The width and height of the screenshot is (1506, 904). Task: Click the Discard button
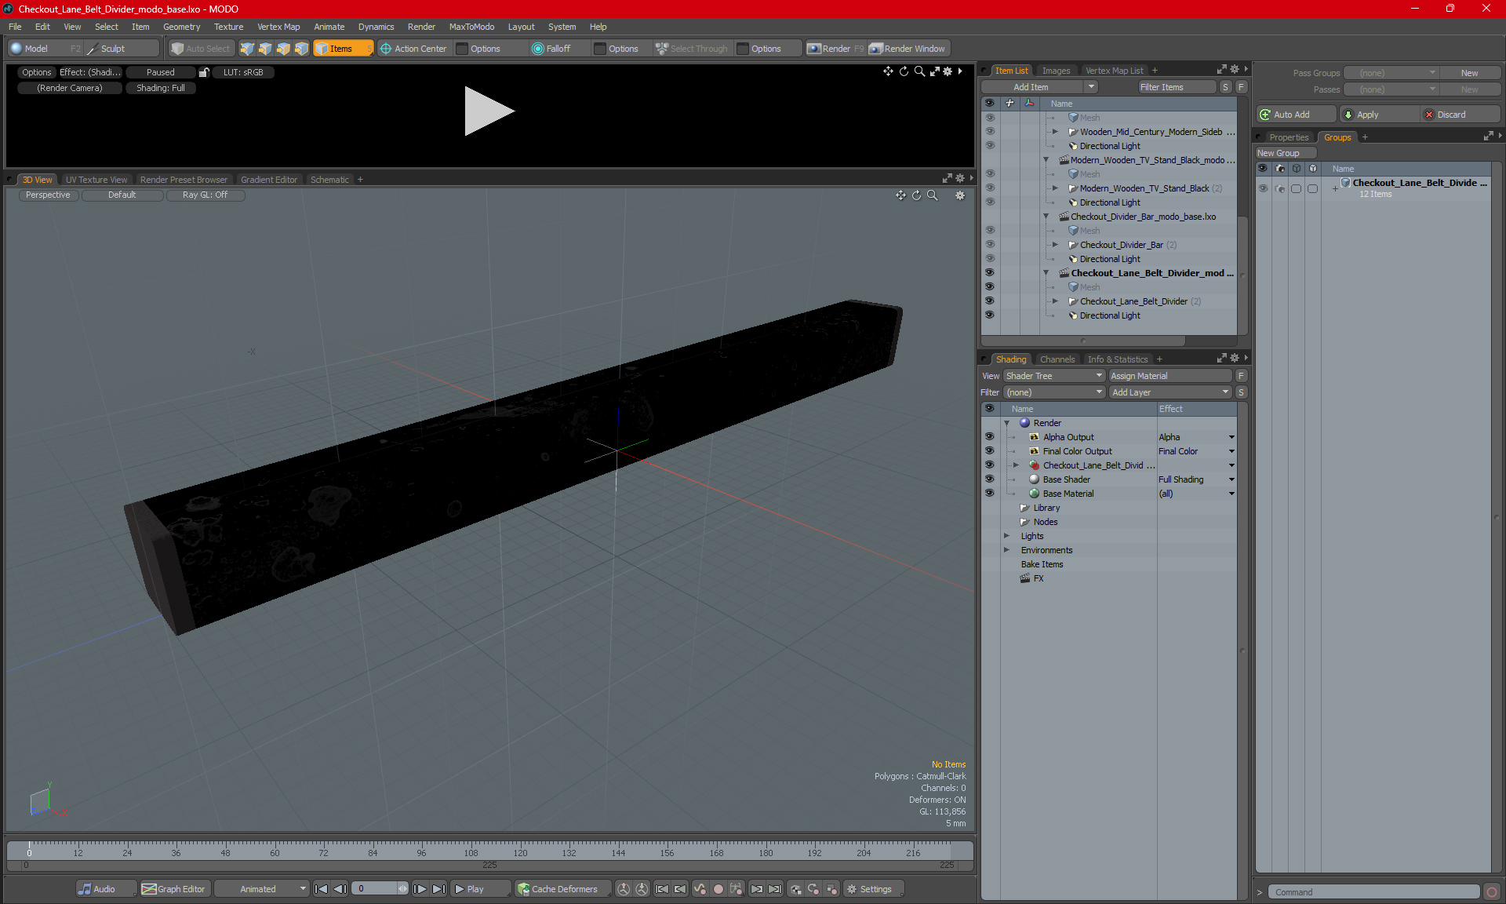coord(1461,115)
